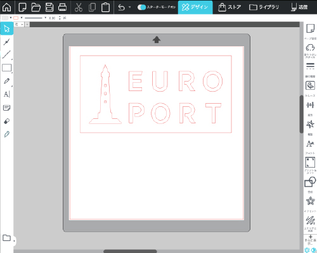Select the Eraser tool

pos(7,121)
